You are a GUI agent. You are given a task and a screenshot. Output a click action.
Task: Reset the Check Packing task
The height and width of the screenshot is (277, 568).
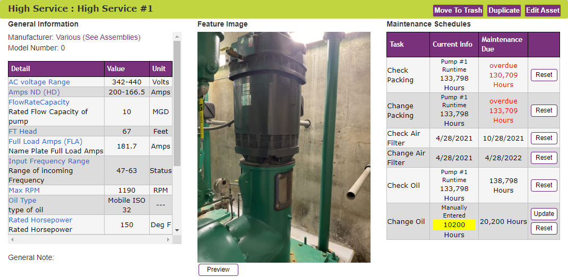[544, 75]
